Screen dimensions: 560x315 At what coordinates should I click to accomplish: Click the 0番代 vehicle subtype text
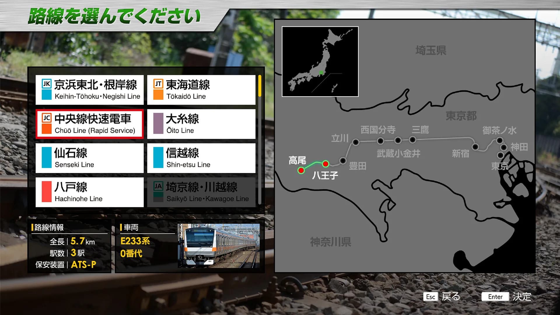tap(131, 253)
